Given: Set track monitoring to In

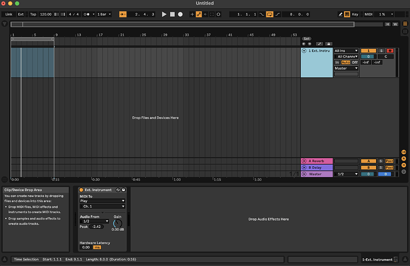Looking at the screenshot, I should [337, 62].
